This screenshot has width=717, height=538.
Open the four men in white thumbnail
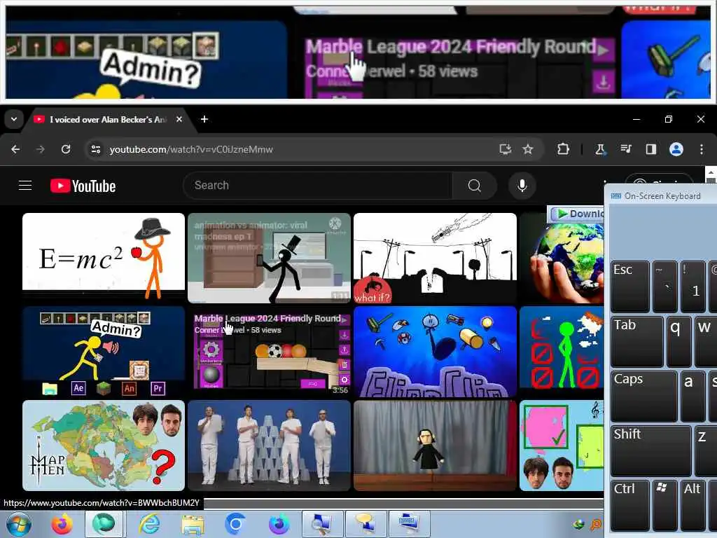(269, 446)
